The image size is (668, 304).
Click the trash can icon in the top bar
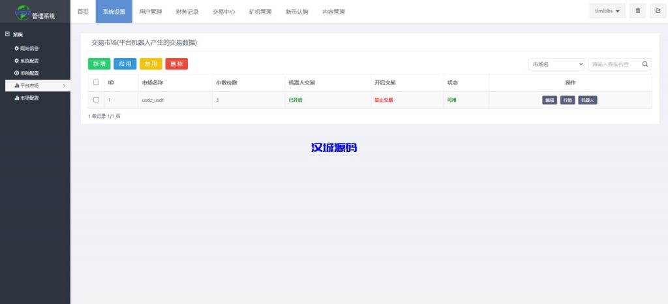pyautogui.click(x=637, y=11)
